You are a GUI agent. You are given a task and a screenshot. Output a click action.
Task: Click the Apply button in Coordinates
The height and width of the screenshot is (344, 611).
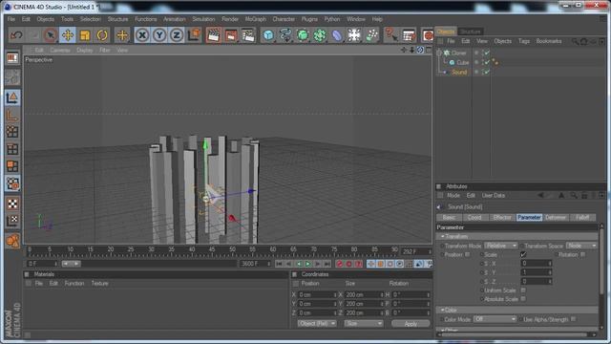411,324
